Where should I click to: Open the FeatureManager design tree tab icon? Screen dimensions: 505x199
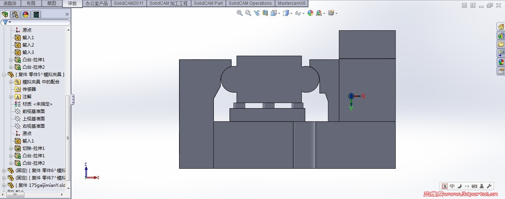5,14
